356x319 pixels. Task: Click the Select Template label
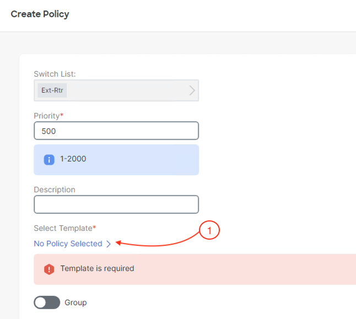coord(63,228)
